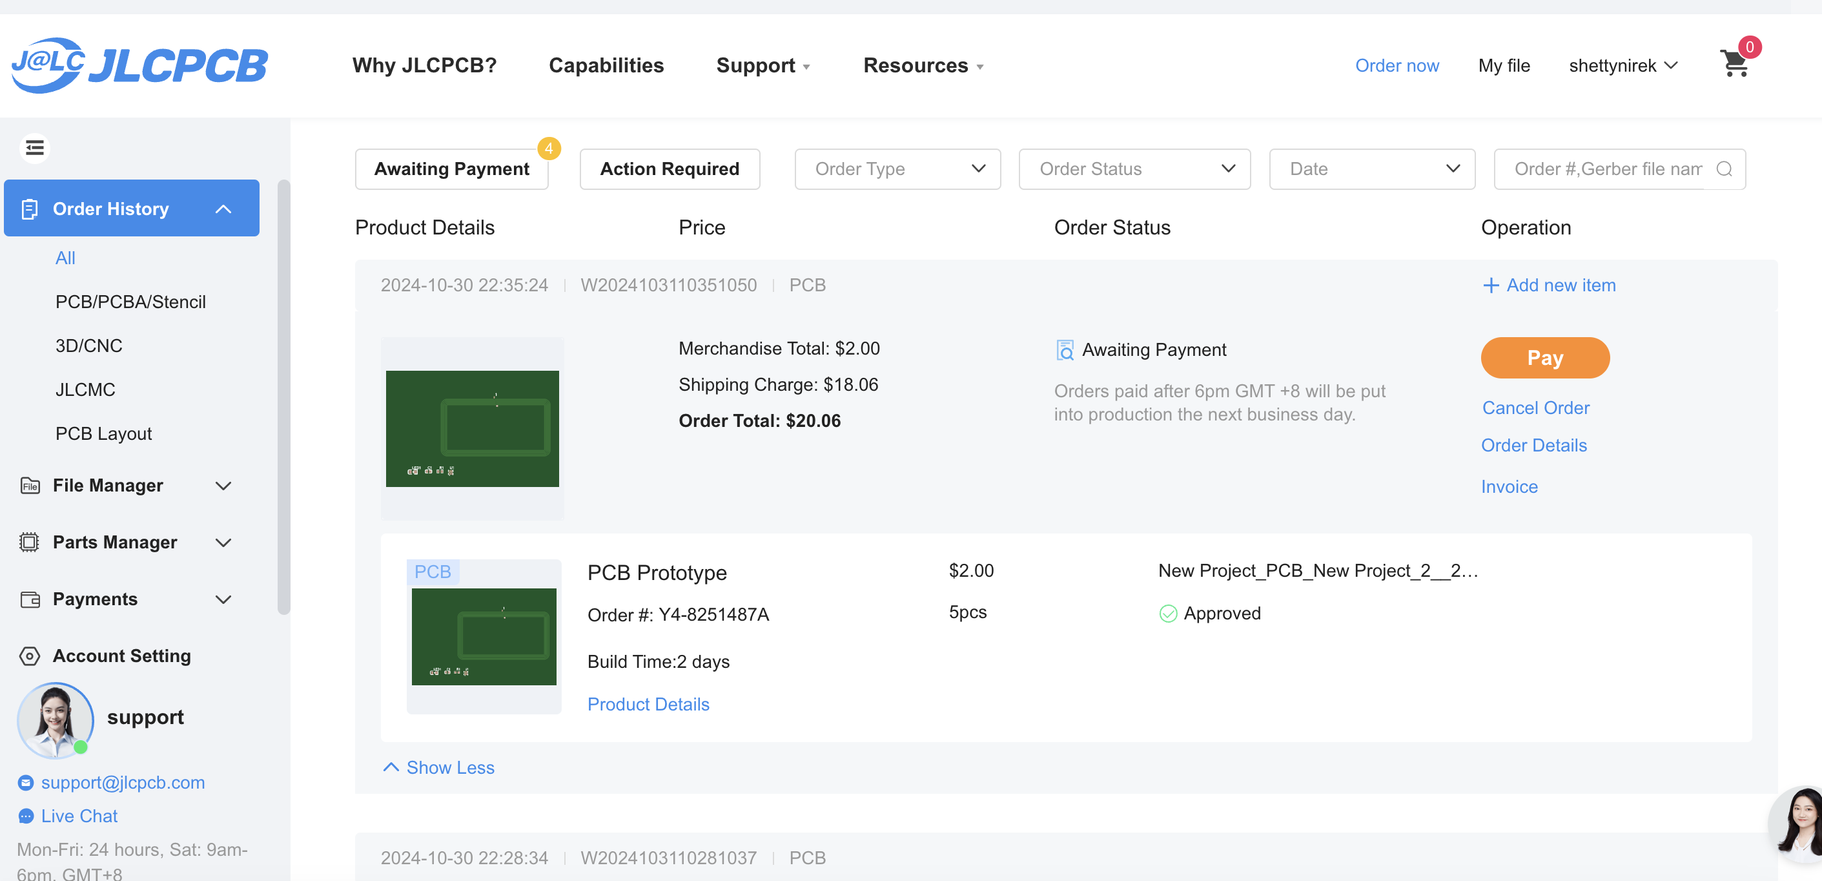Open the Order Status dropdown

[1134, 169]
